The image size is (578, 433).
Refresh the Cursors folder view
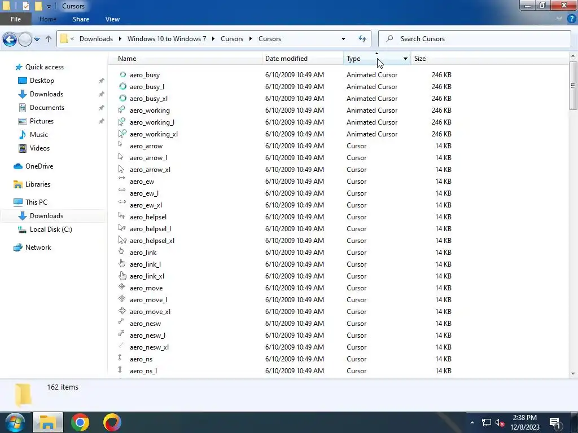[x=362, y=39]
